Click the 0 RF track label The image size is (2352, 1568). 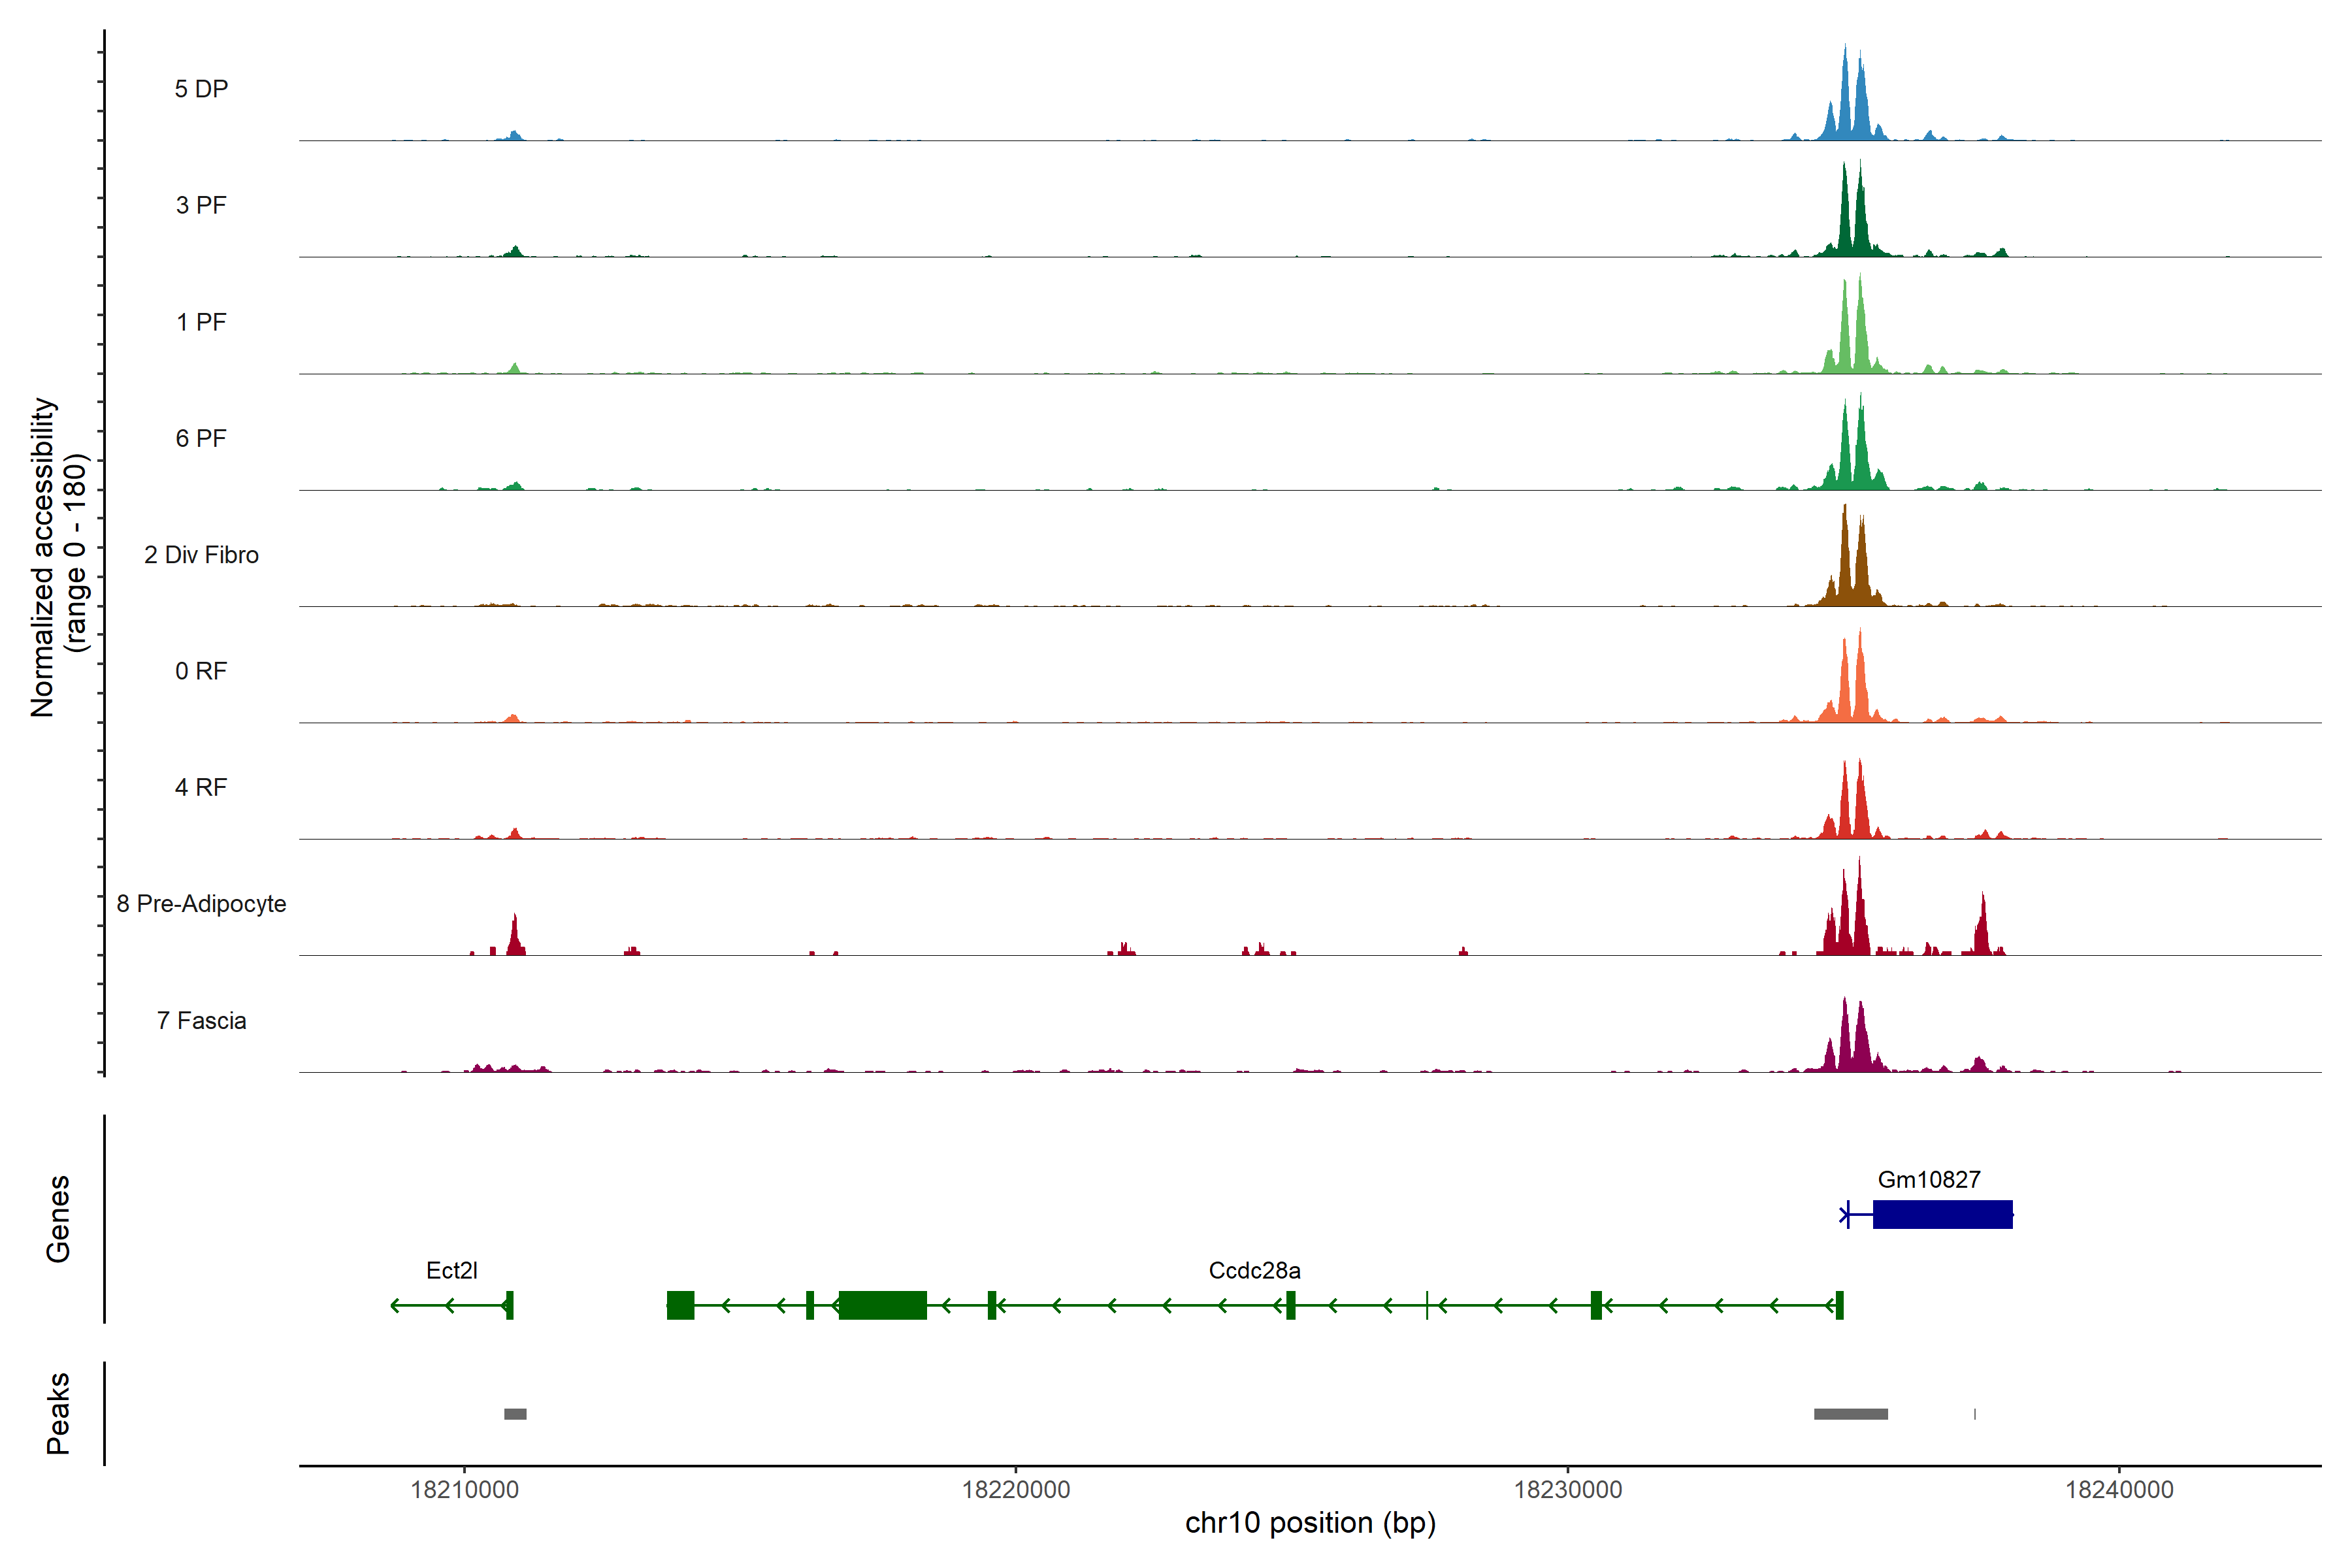201,671
